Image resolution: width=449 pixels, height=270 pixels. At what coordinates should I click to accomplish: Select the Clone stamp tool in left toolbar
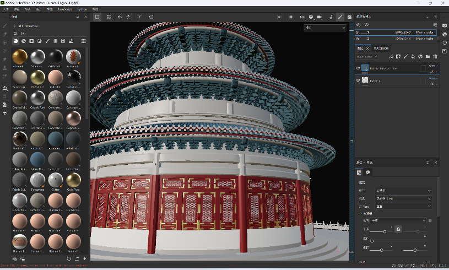tap(4, 68)
